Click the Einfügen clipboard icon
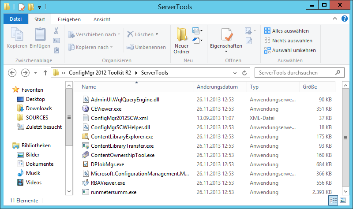 [40, 35]
